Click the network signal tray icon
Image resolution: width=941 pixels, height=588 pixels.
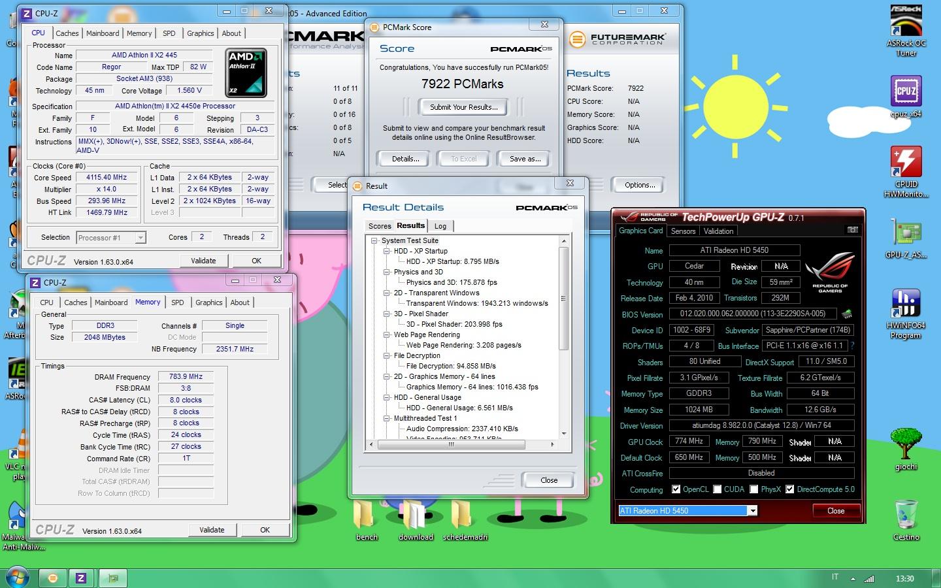point(869,578)
